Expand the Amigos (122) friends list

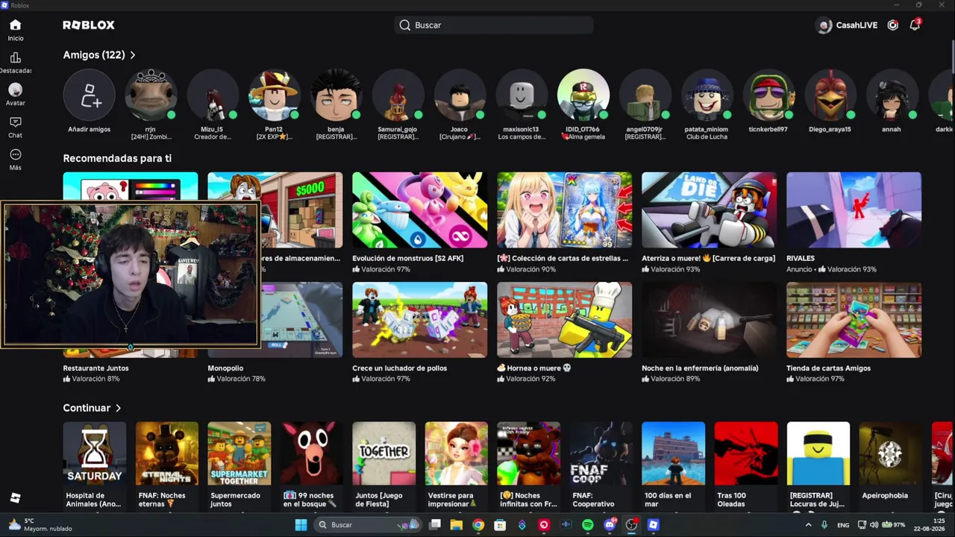(99, 55)
